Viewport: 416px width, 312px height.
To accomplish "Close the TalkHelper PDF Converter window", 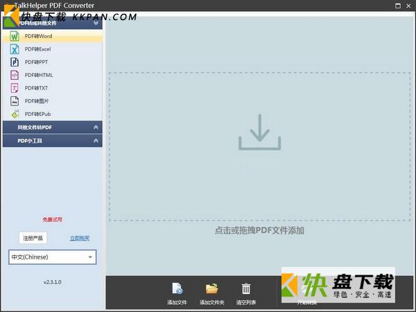I will [408, 6].
